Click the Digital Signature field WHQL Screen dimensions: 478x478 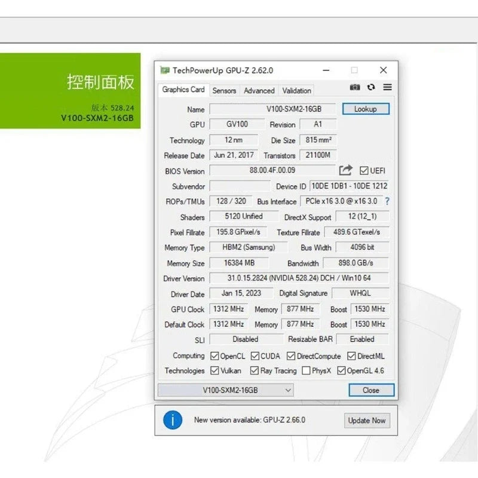tap(360, 293)
